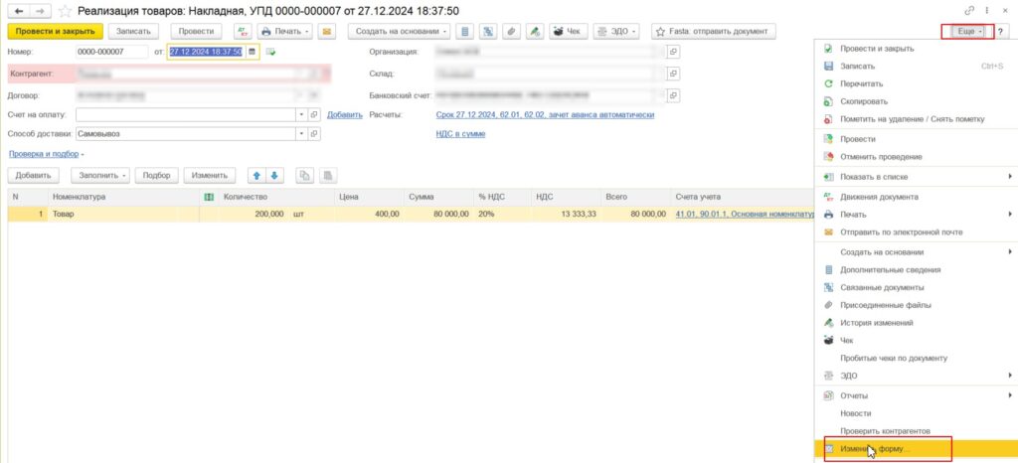Open Связанные документы from the menu

(916, 287)
